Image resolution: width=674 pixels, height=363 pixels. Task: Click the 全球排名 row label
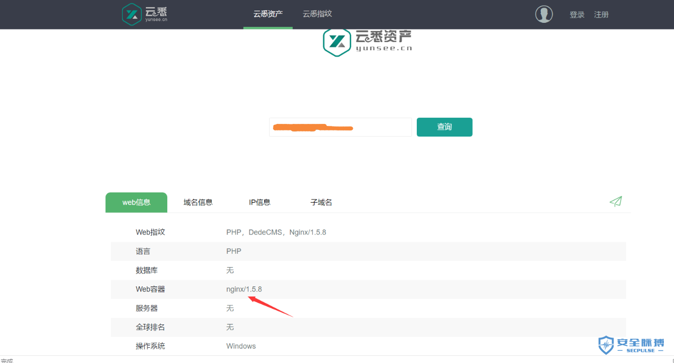(x=150, y=327)
